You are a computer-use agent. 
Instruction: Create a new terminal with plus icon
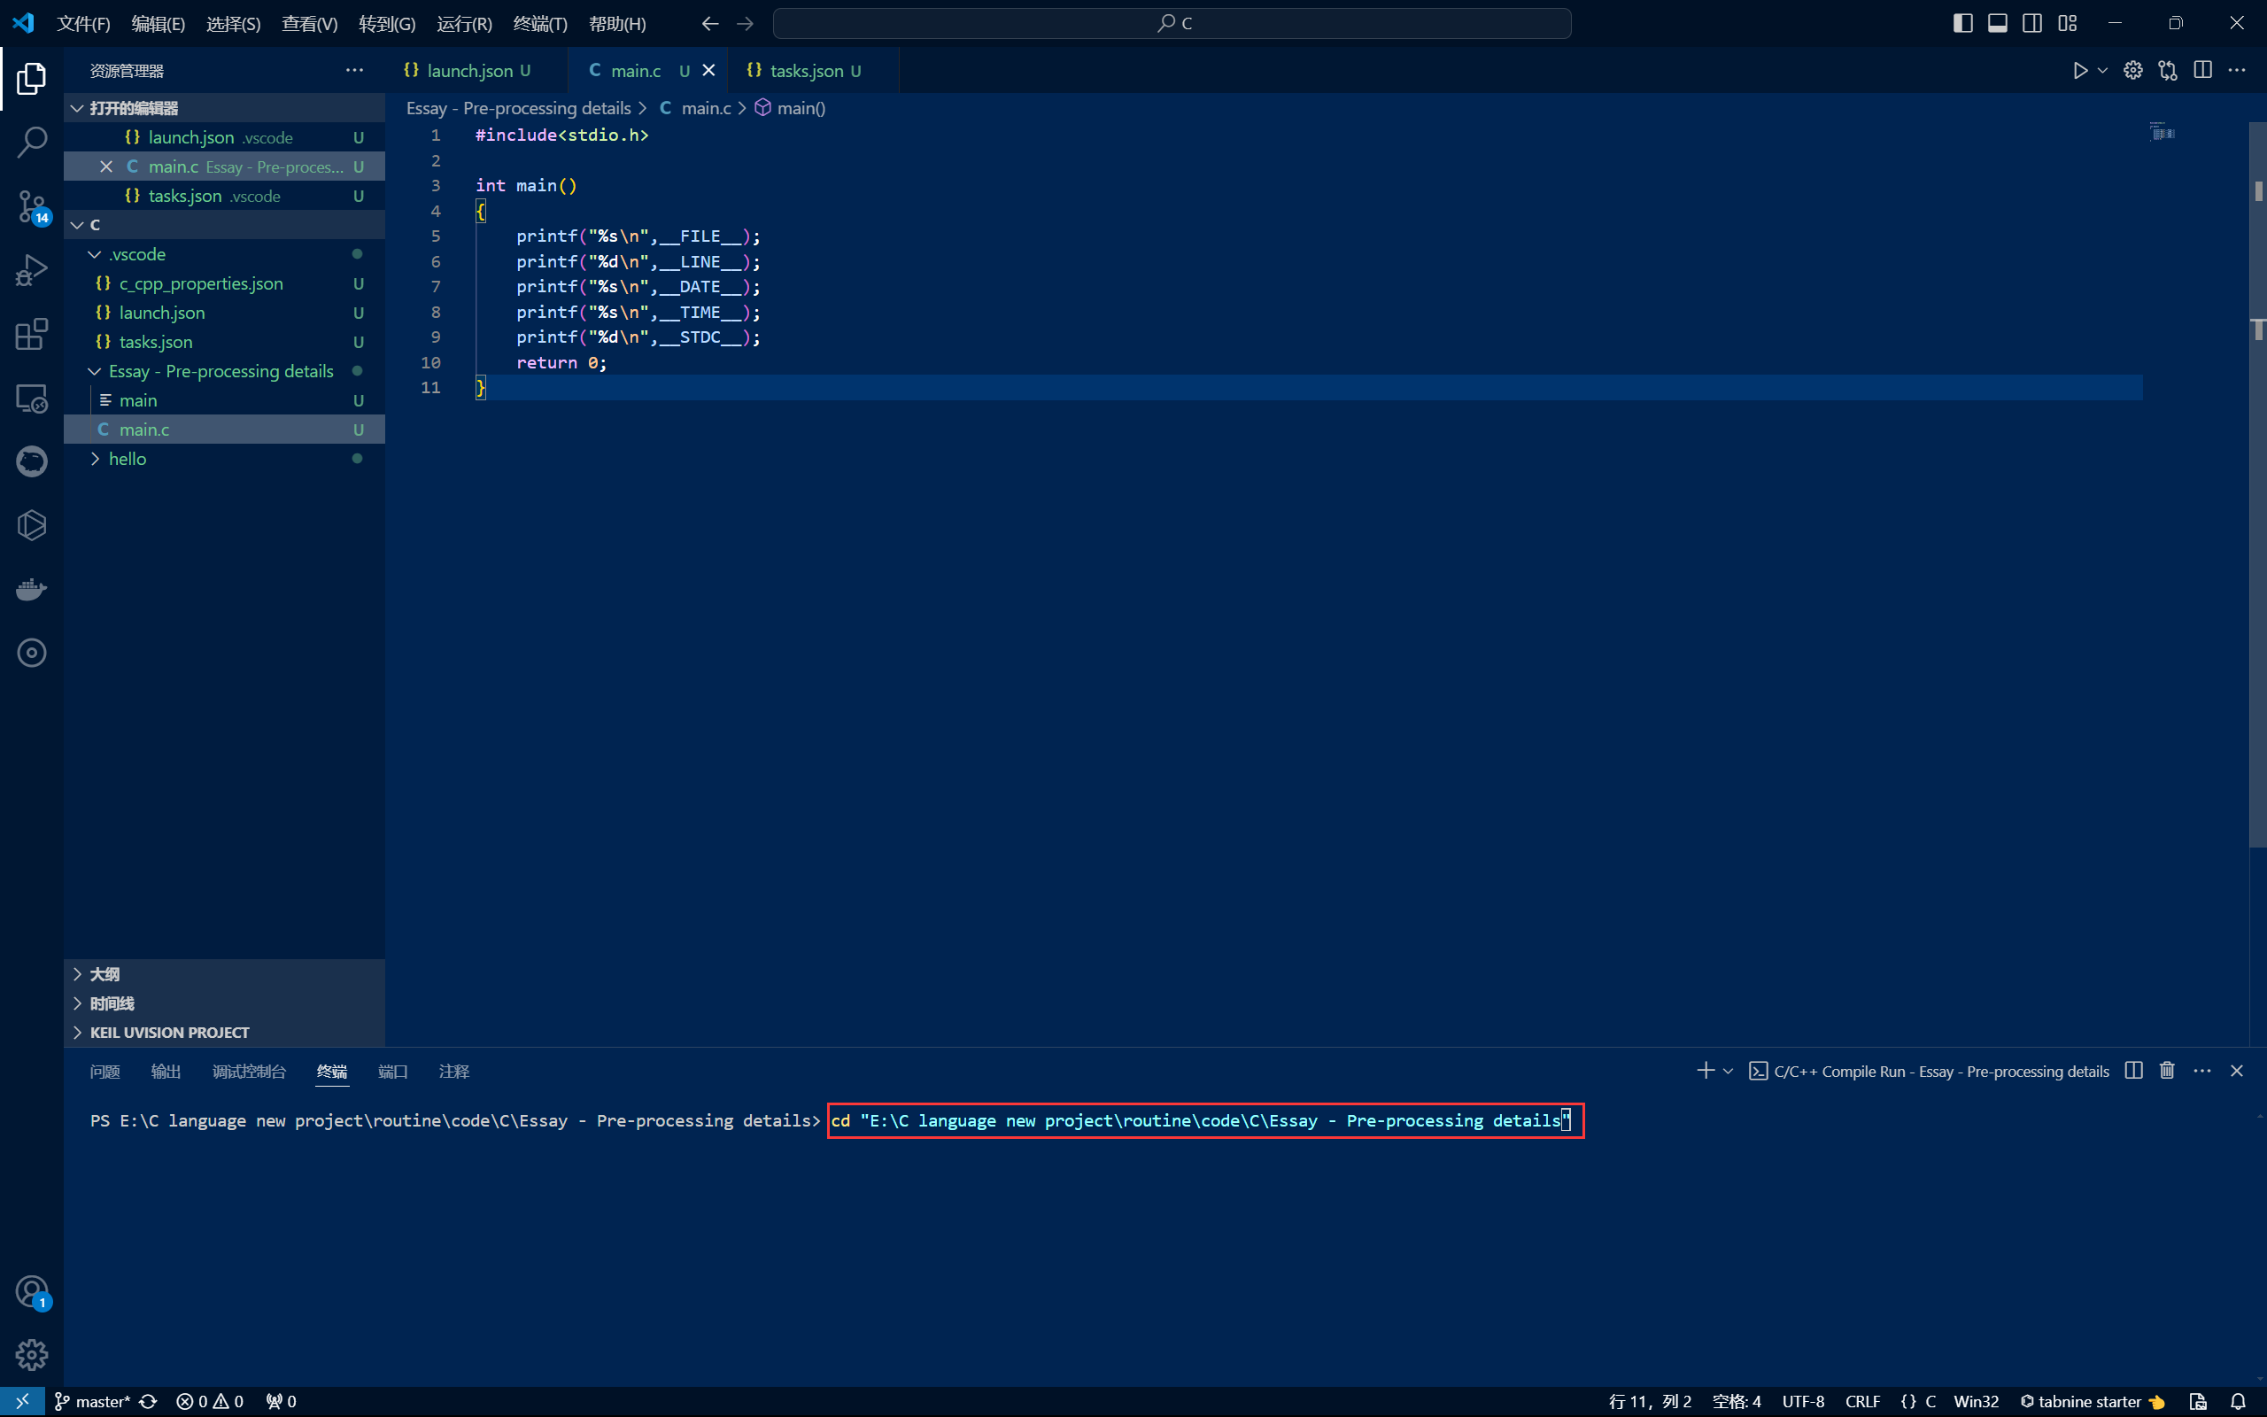click(1705, 1070)
